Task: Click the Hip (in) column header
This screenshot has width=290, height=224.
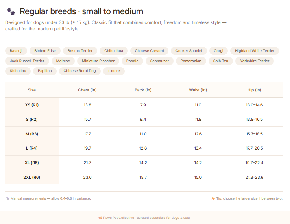Action: [x=254, y=90]
